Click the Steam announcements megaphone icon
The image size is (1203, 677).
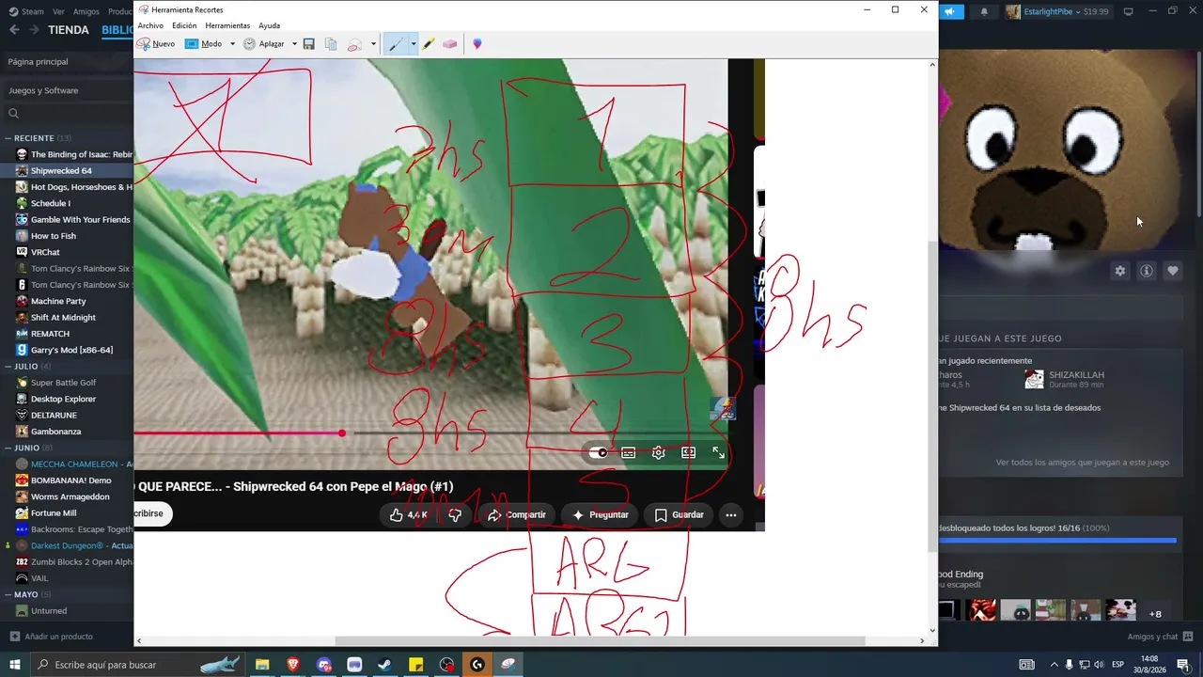pos(950,11)
